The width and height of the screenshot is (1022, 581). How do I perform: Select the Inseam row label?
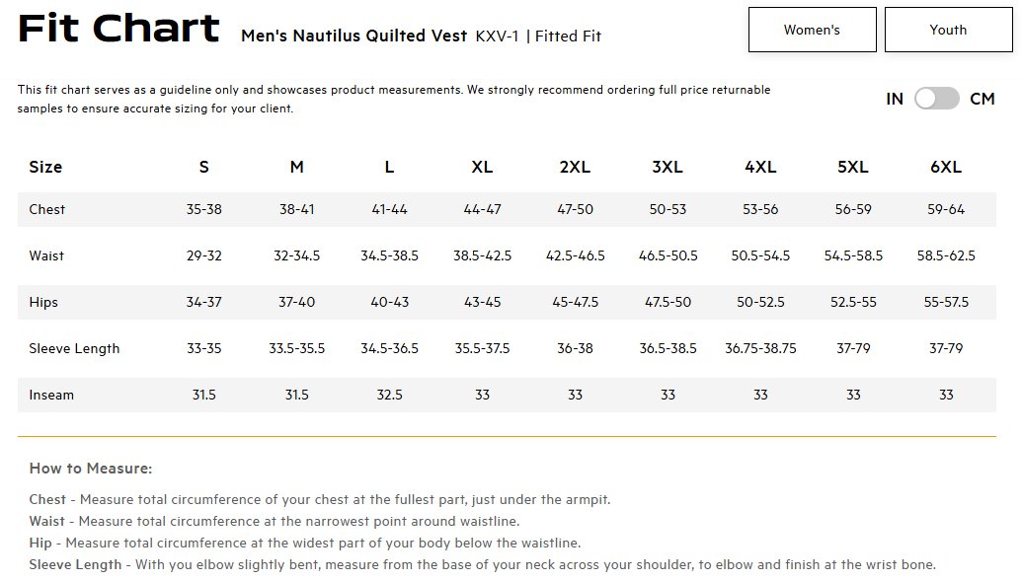click(51, 395)
